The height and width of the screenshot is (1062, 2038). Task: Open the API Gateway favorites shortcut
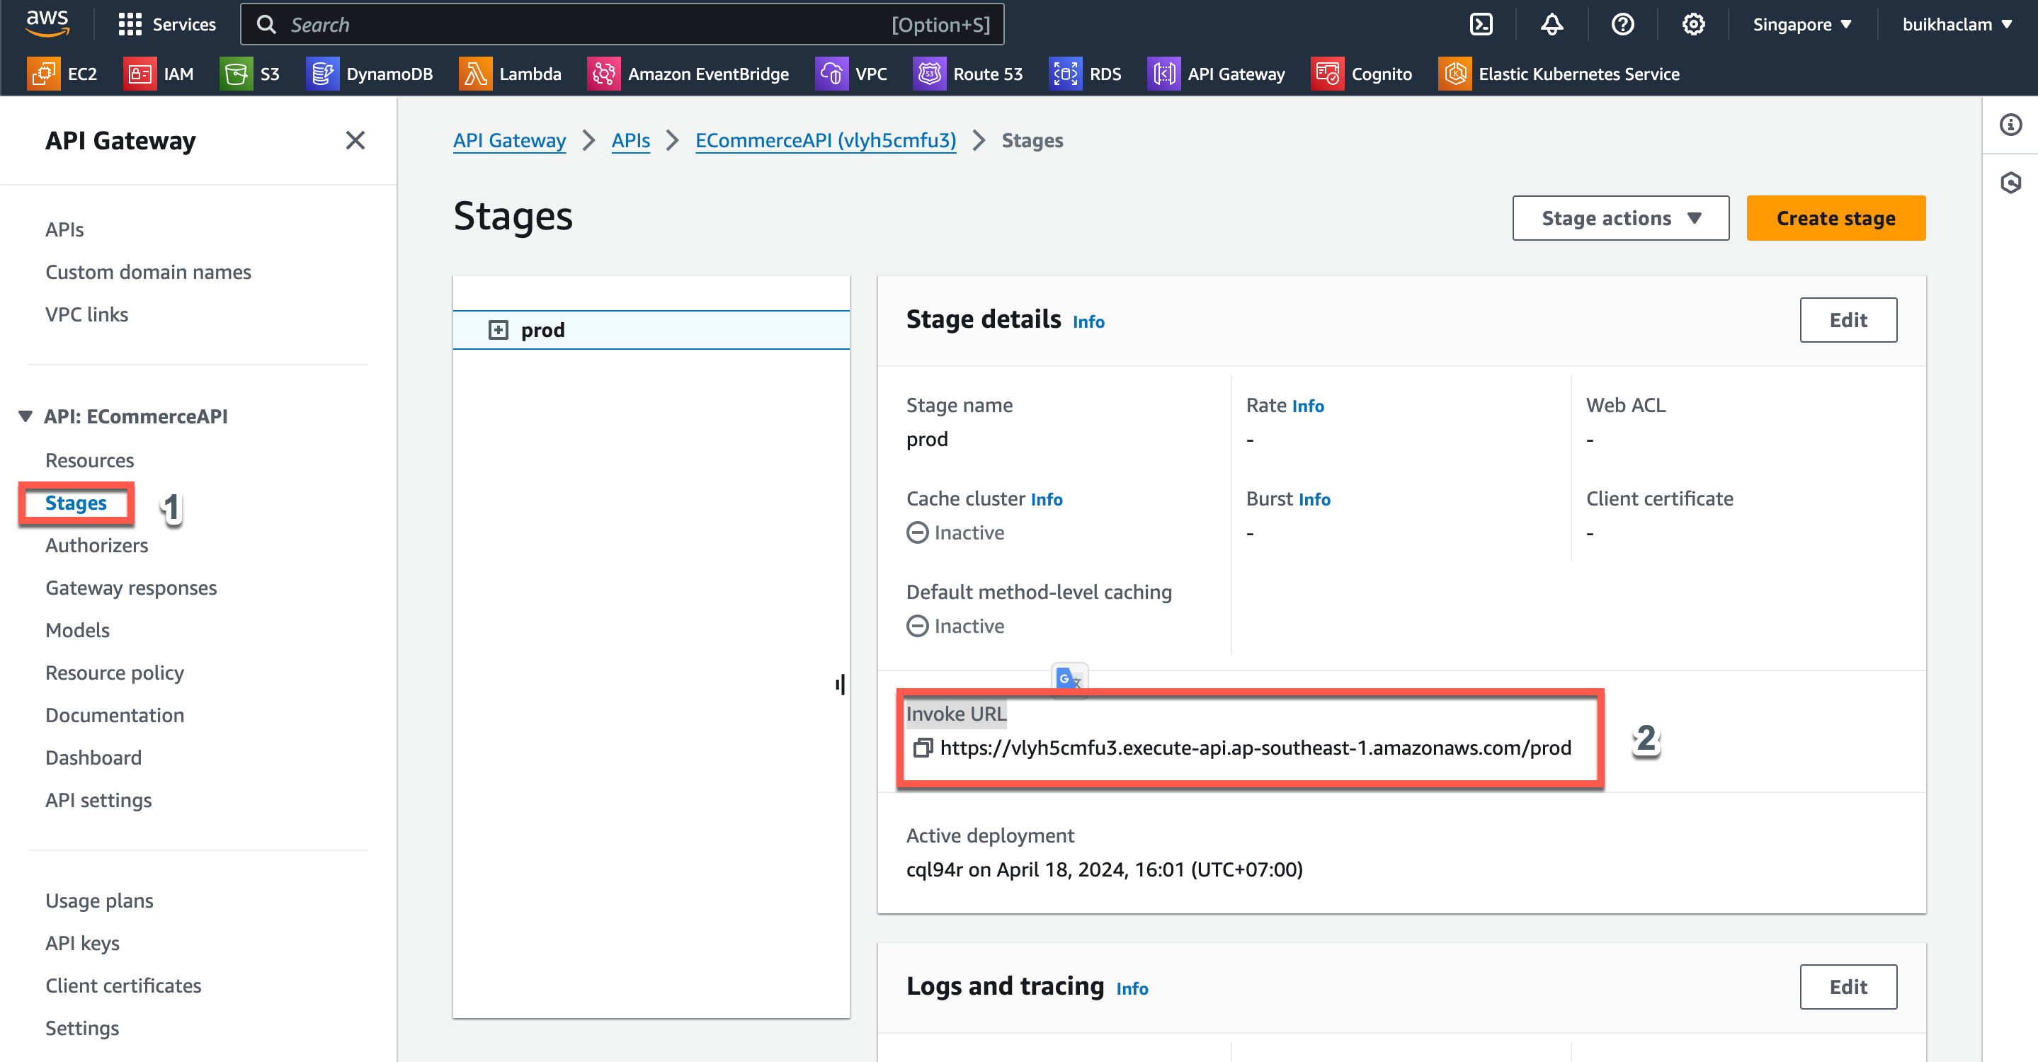[x=1217, y=74]
